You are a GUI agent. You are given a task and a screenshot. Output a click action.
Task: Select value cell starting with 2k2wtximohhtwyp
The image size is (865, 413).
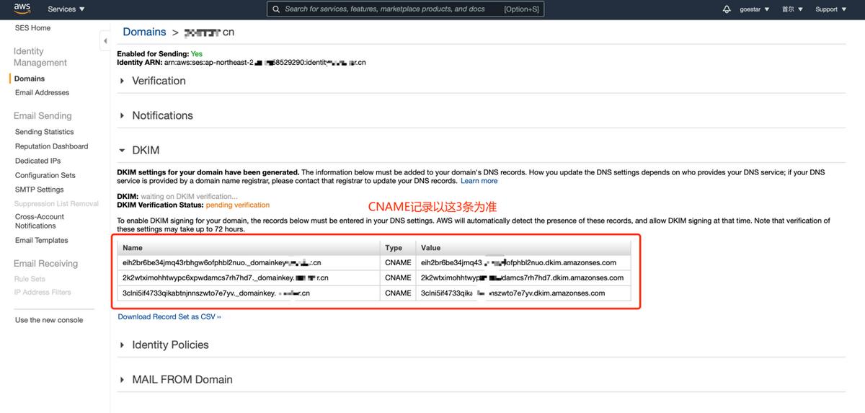pyautogui.click(x=523, y=277)
